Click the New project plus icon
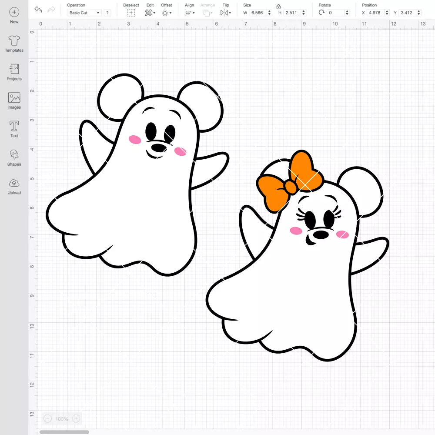The width and height of the screenshot is (435, 435). pos(14,12)
